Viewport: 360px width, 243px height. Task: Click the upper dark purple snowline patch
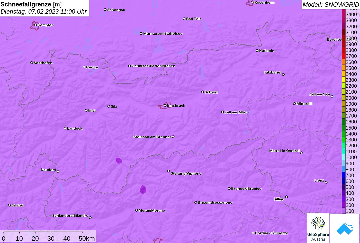119,160
